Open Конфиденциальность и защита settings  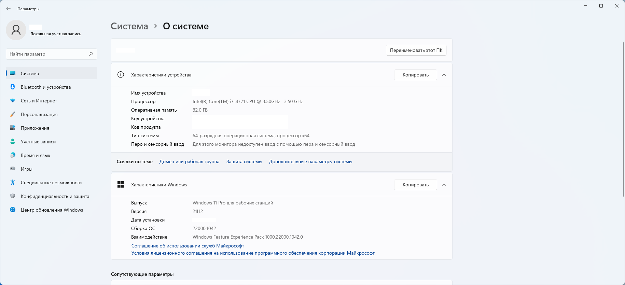point(52,196)
